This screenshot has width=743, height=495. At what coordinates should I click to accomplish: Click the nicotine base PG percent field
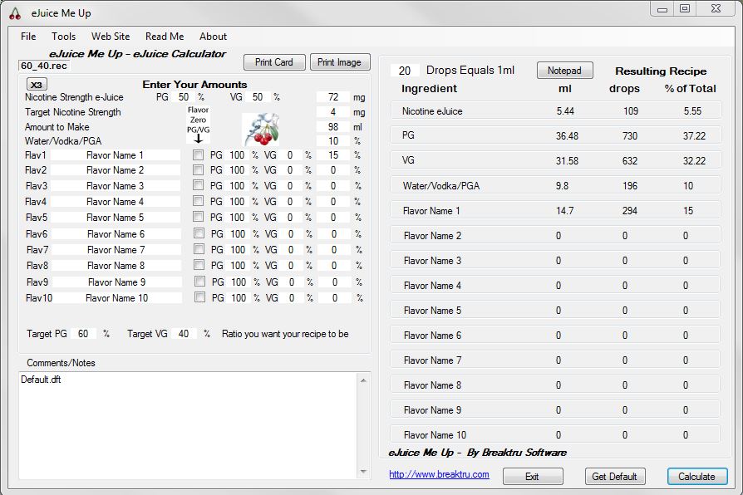184,97
